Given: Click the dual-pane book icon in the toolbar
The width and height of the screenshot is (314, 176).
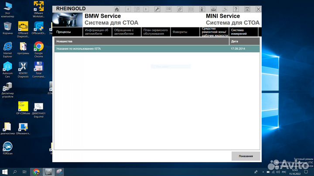Looking at the screenshot, I should [x=168, y=9].
